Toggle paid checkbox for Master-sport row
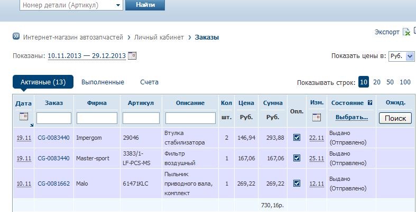Screen dimensions: 416x212 pos(297,158)
